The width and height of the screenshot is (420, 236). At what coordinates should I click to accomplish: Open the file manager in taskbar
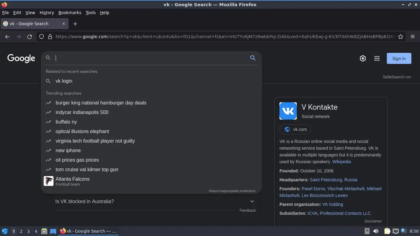[x=44, y=231]
